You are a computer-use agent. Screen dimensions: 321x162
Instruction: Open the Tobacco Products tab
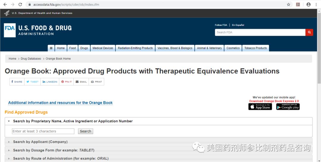[256, 48]
